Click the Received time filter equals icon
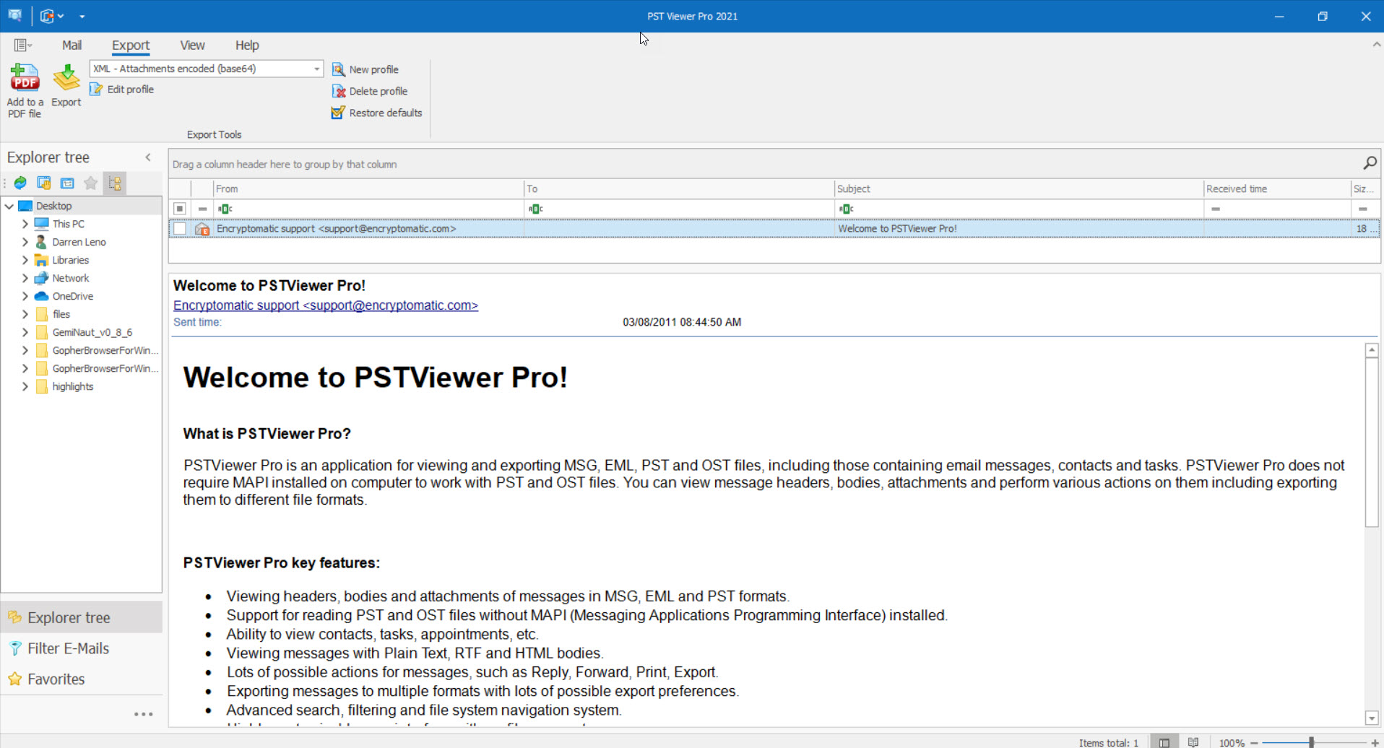 click(x=1216, y=209)
